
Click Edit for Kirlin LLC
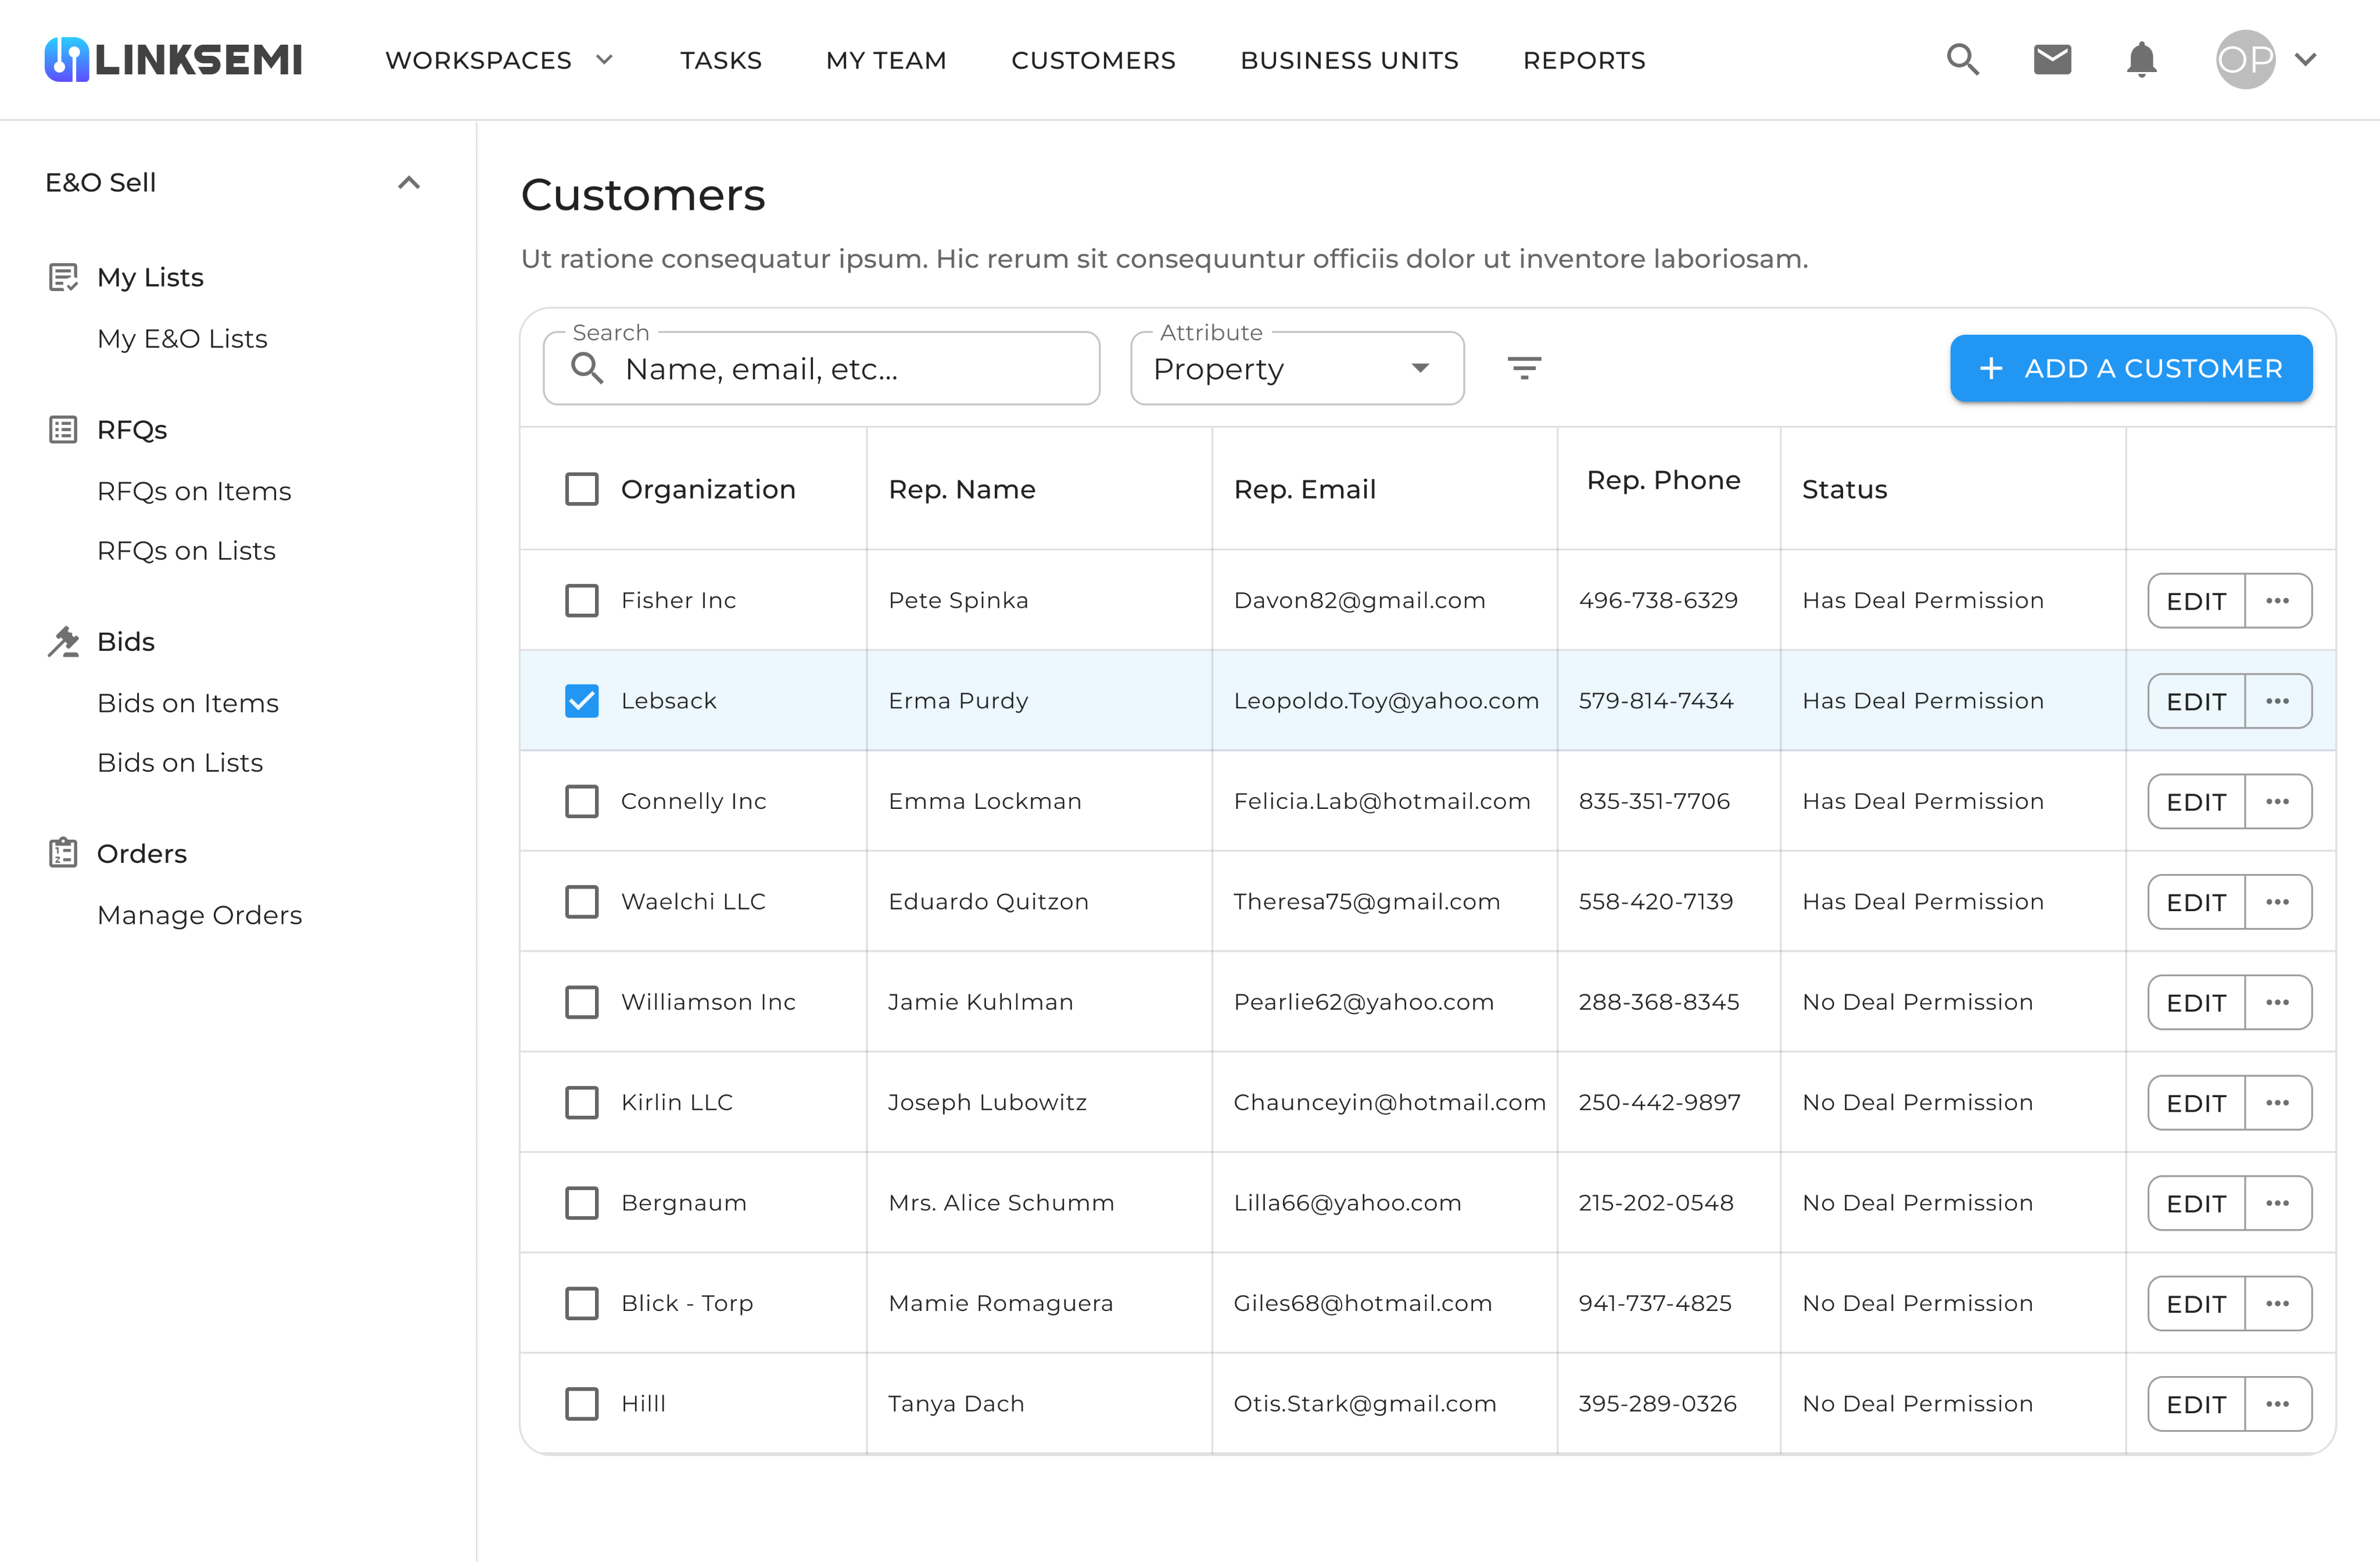click(x=2196, y=1103)
